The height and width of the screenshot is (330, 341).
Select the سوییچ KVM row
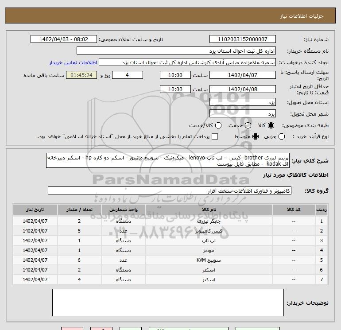click(170, 260)
